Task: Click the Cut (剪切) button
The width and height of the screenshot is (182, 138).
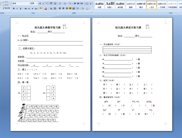Action: [x=5, y=2]
